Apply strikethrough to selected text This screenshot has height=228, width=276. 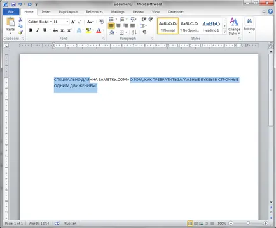coord(55,30)
